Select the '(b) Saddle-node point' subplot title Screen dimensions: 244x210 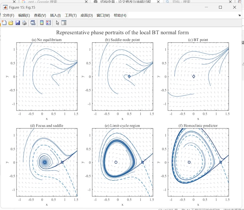pos(122,40)
